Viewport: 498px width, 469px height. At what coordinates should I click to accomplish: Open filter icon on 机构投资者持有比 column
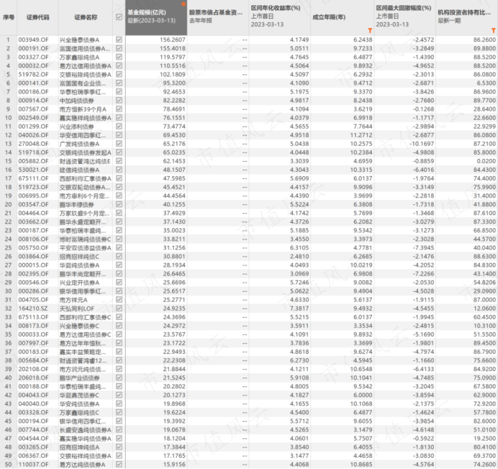493,30
